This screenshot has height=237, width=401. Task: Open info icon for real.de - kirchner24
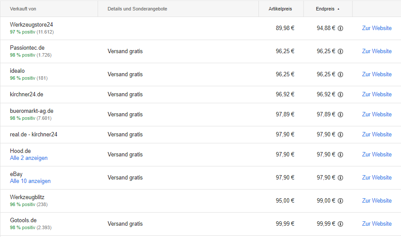click(340, 135)
